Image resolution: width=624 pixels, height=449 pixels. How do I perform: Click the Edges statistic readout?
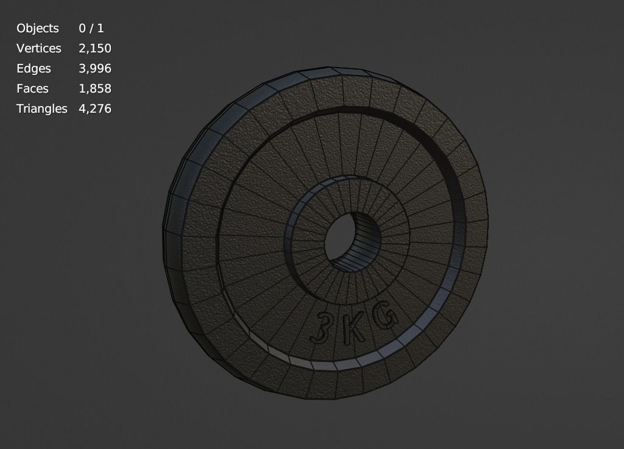tap(34, 68)
